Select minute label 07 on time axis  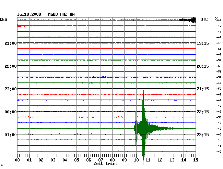(x=101, y=160)
